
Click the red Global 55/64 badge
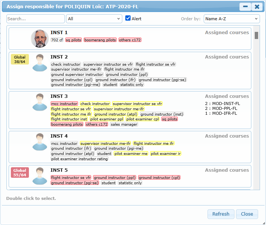click(x=20, y=172)
